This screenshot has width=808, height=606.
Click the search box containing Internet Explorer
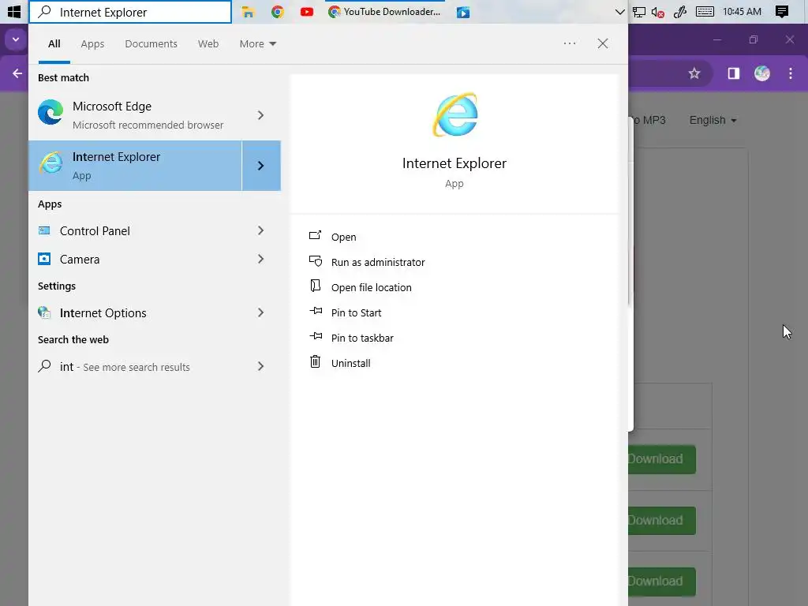tap(130, 12)
